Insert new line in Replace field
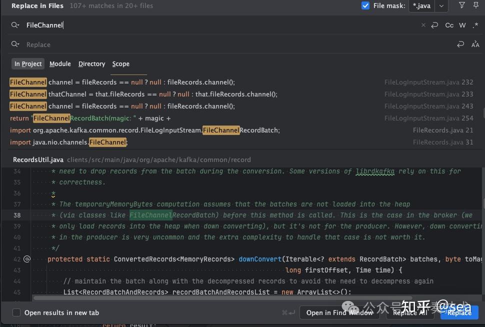The image size is (485, 327). pos(460,44)
